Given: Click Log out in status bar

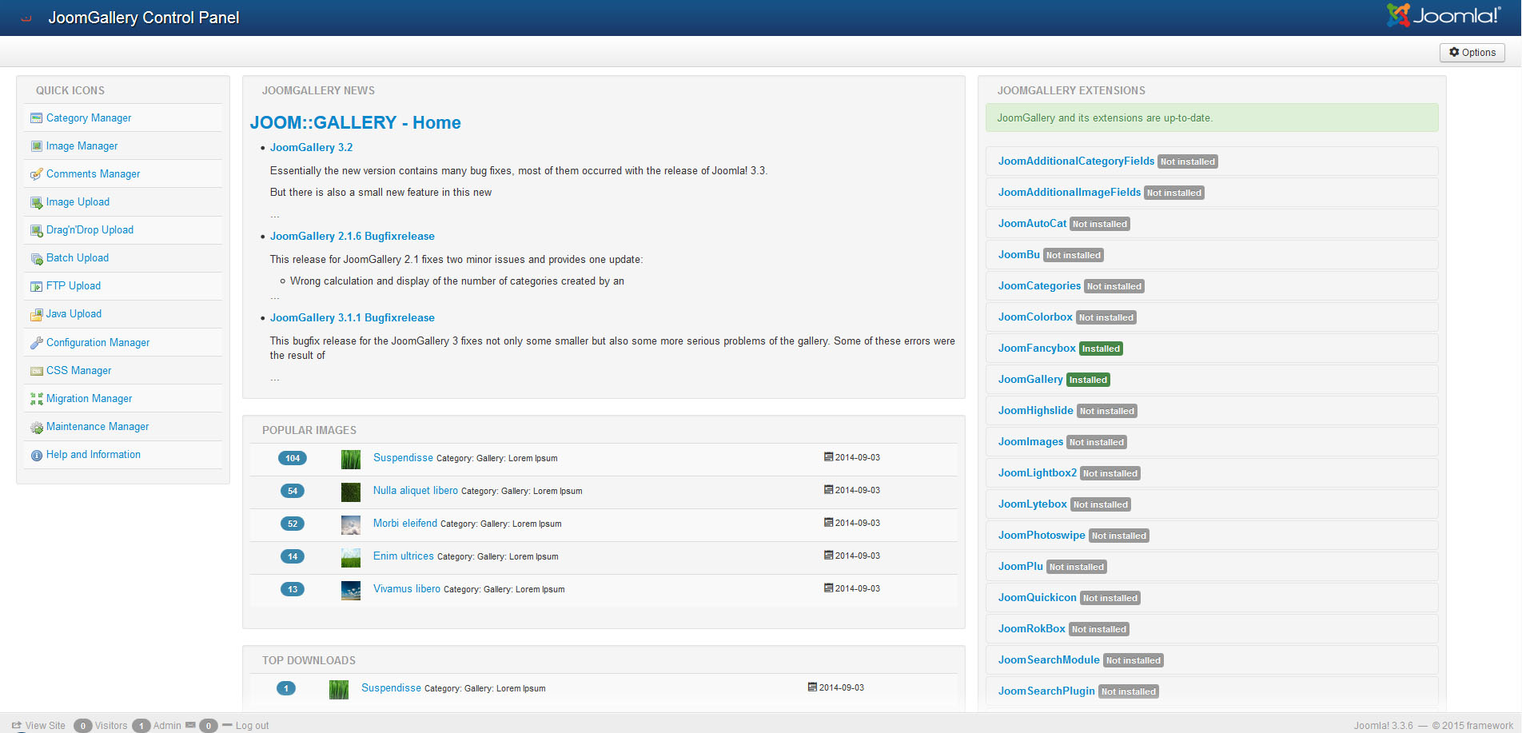Looking at the screenshot, I should 246,725.
